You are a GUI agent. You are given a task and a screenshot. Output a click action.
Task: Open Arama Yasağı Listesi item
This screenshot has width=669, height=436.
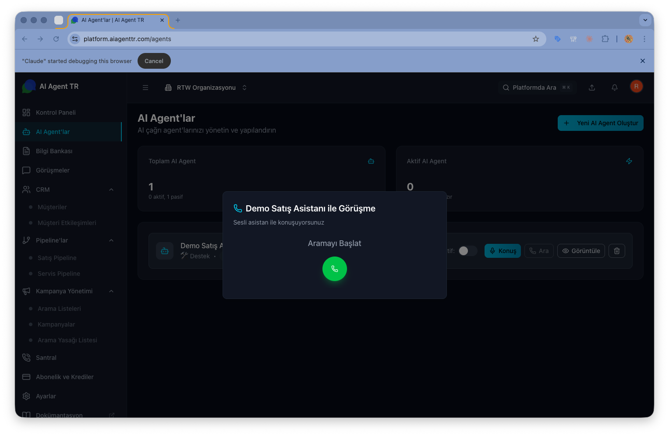coord(67,340)
